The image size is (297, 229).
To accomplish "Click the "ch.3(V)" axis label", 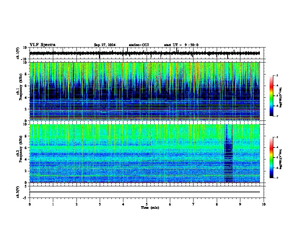I will [x=18, y=192].
